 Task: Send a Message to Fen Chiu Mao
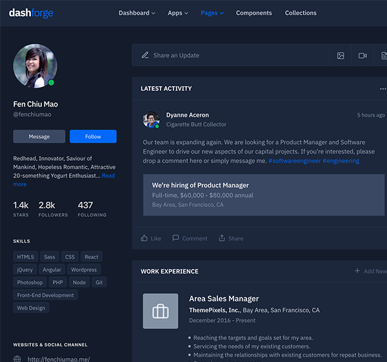[39, 137]
